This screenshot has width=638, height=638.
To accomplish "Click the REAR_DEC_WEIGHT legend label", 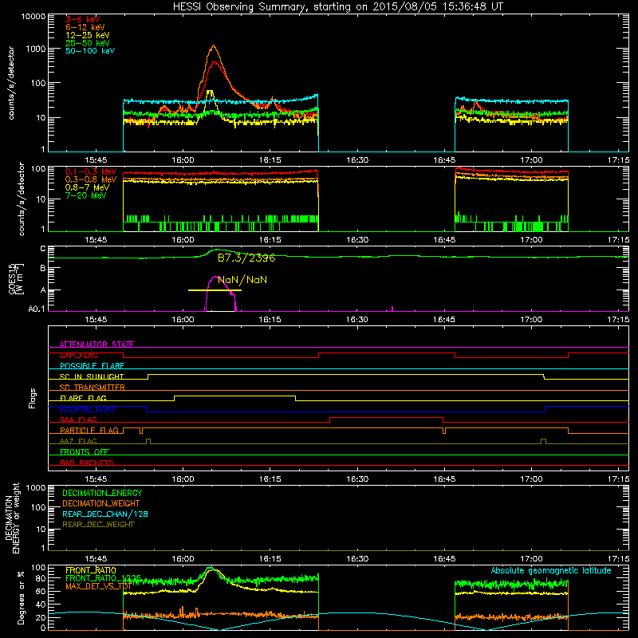I will click(98, 525).
